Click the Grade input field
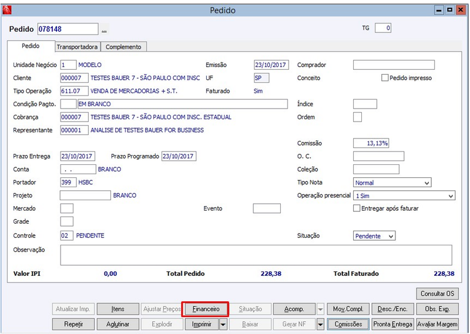Screen dimensions: 470x334 tap(66, 221)
